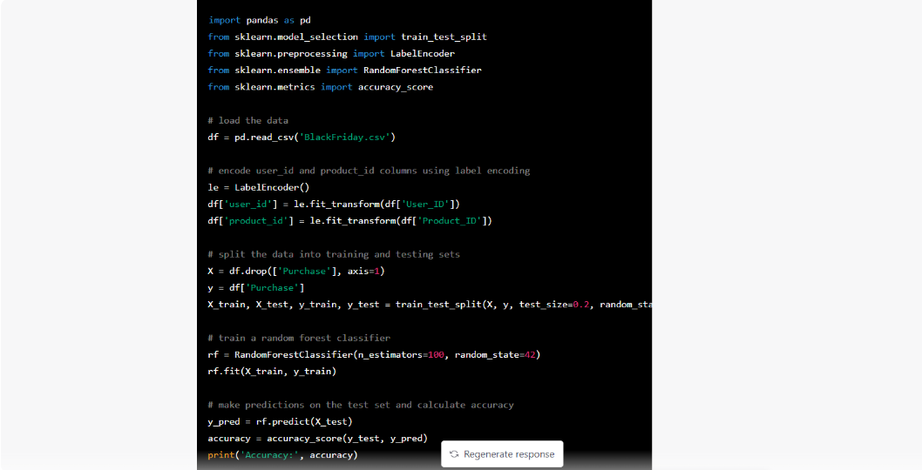Click the 'X = df.drop' line
The width and height of the screenshot is (922, 470).
295,271
